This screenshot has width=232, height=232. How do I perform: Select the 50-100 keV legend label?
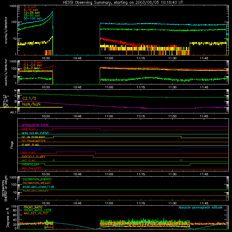click(x=33, y=19)
